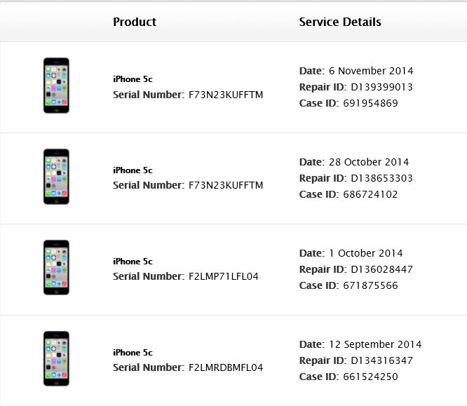Screen dimensions: 467x406
Task: Click the iPhone 5c thumbnail dated 1 October 2014
Action: click(56, 267)
